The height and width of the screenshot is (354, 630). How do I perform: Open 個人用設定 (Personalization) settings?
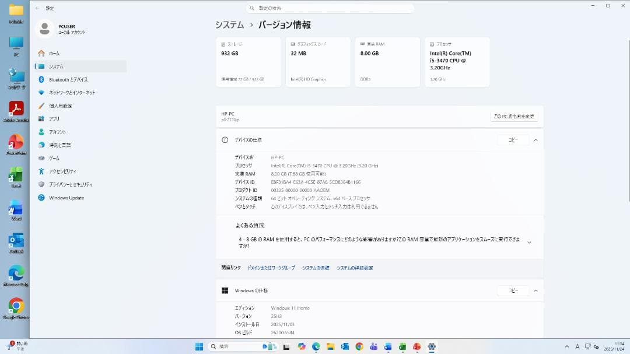click(x=65, y=106)
